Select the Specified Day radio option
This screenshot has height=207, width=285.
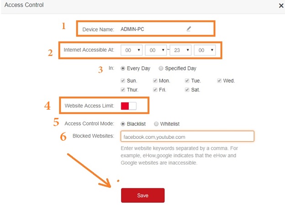click(161, 68)
